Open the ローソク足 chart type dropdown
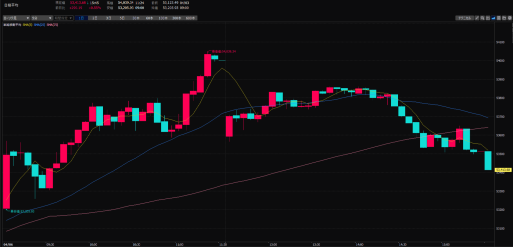 pos(16,18)
